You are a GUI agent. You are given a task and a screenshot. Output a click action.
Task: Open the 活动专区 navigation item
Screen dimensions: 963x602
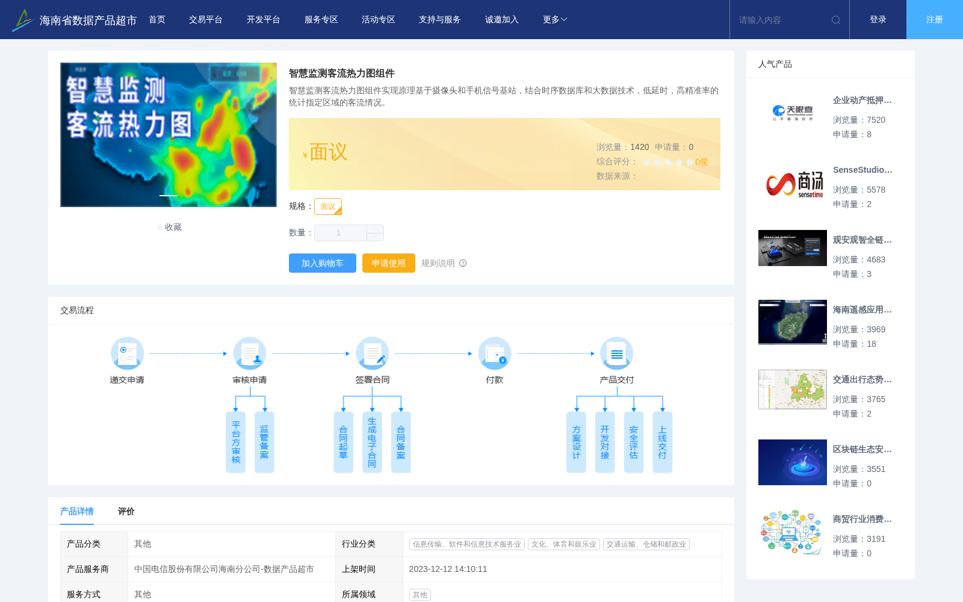pyautogui.click(x=379, y=20)
